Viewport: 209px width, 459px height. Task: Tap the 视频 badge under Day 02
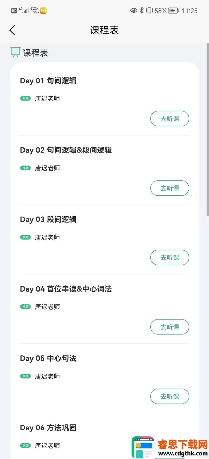pos(25,168)
